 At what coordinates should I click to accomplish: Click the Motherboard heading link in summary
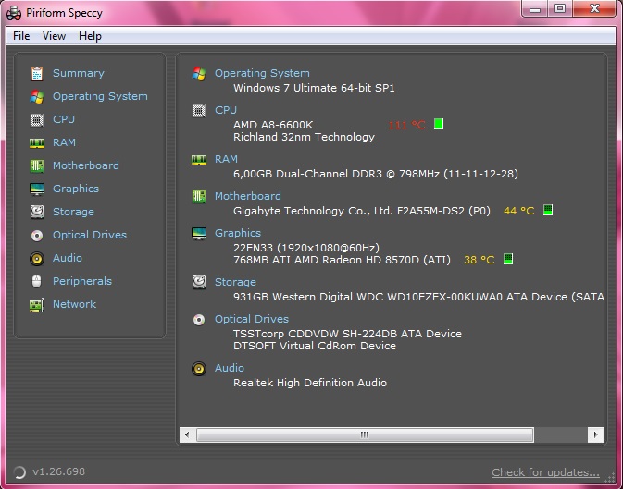[248, 196]
